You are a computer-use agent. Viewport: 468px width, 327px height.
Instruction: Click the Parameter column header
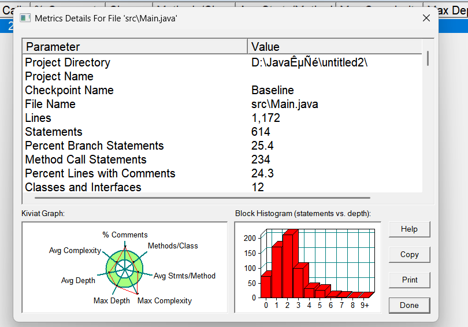pos(135,47)
